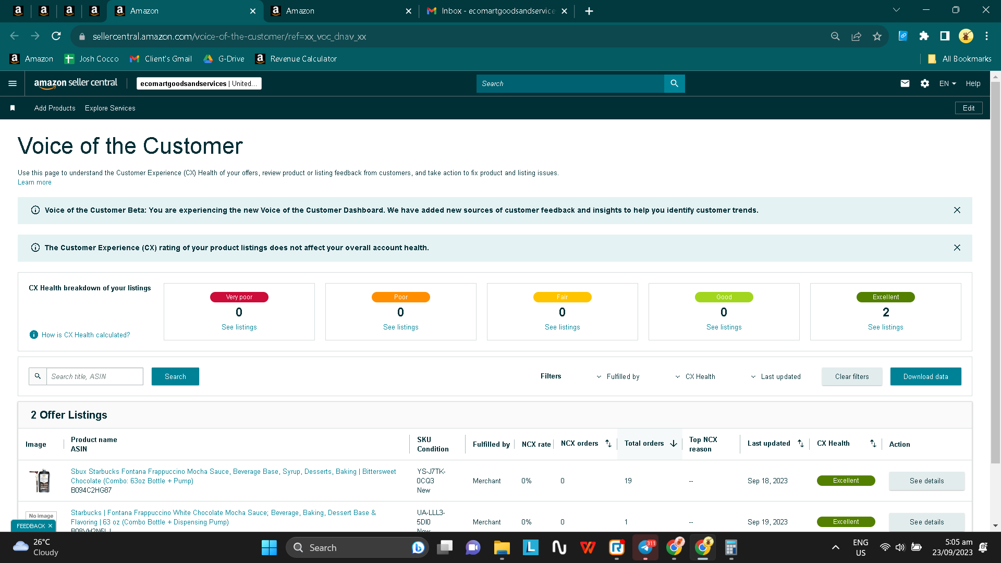Open the ecomartgoodsandservices account switcher
The height and width of the screenshot is (563, 1001).
(x=199, y=83)
